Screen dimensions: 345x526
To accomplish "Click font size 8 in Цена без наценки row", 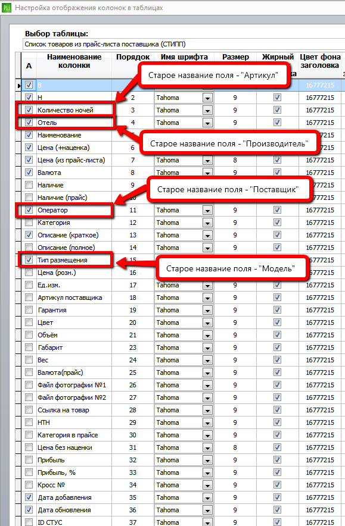I will 235,447.
